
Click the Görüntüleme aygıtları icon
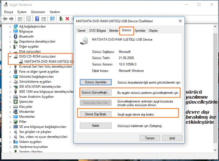coord(15,82)
